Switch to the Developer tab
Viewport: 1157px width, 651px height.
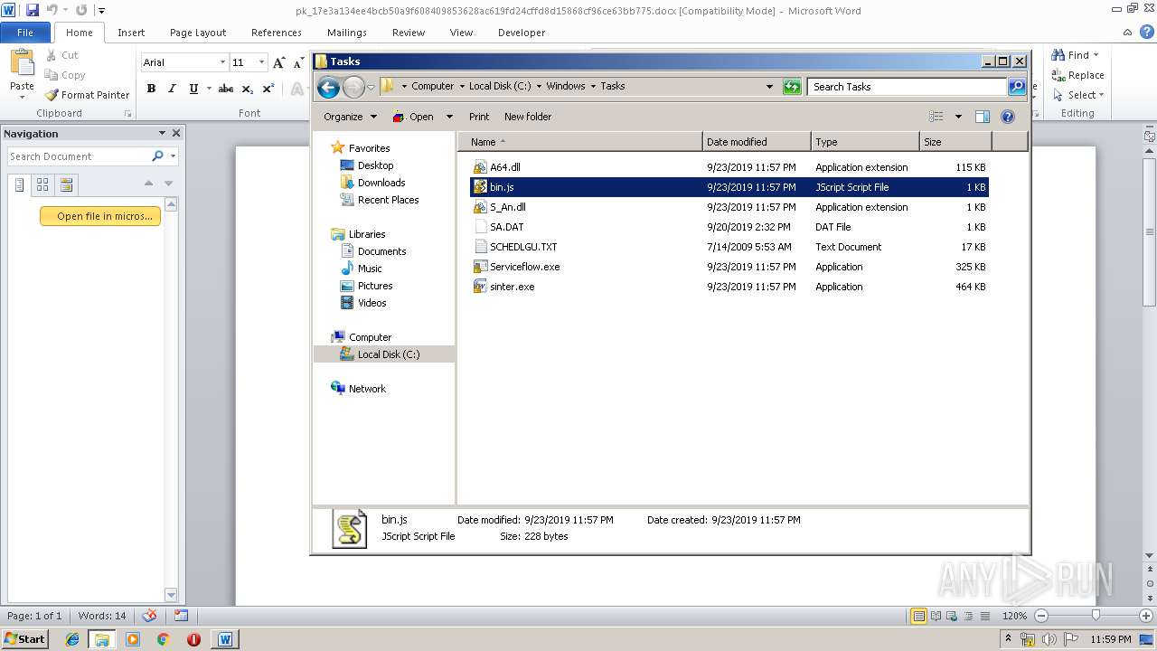522,33
